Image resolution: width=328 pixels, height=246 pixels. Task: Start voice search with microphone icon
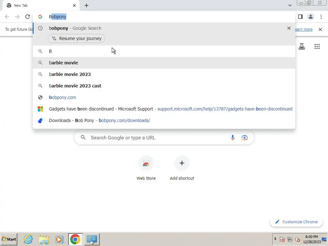[x=233, y=138]
